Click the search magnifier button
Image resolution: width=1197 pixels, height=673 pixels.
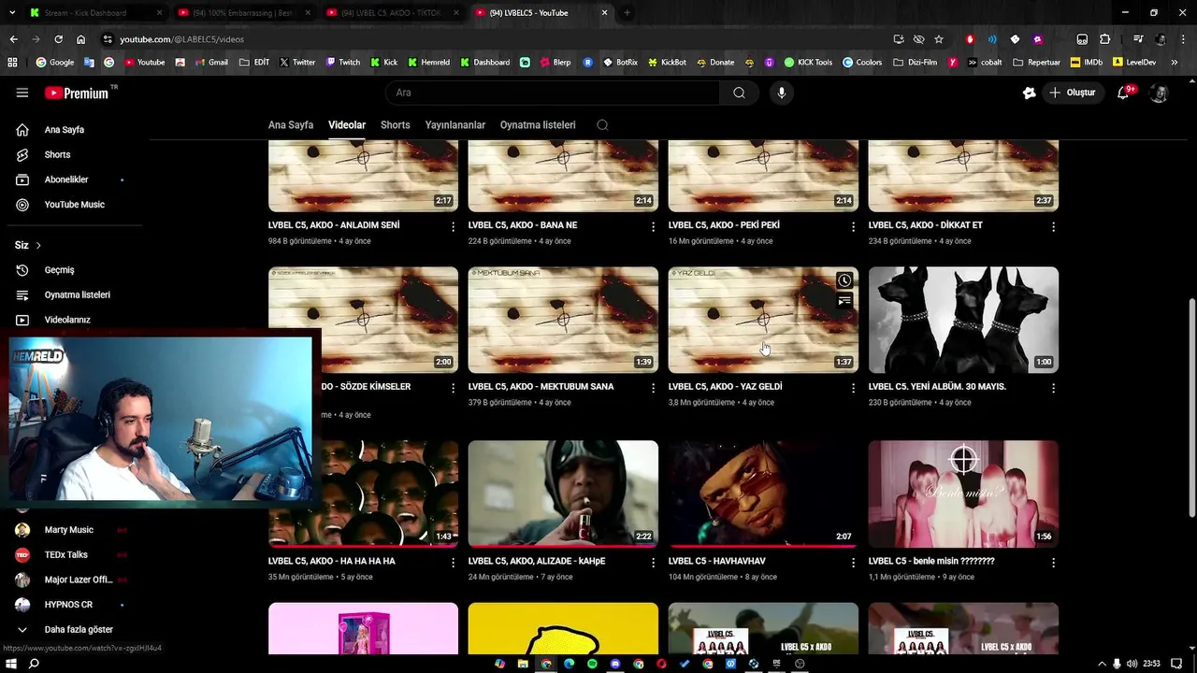739,93
